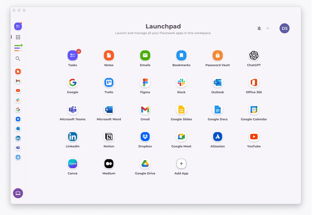Viewport: 312px width, 215px height.
Task: Open the Password Vault app
Action: pos(218,55)
